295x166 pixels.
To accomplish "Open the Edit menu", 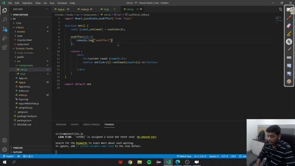I will (x=17, y=3).
